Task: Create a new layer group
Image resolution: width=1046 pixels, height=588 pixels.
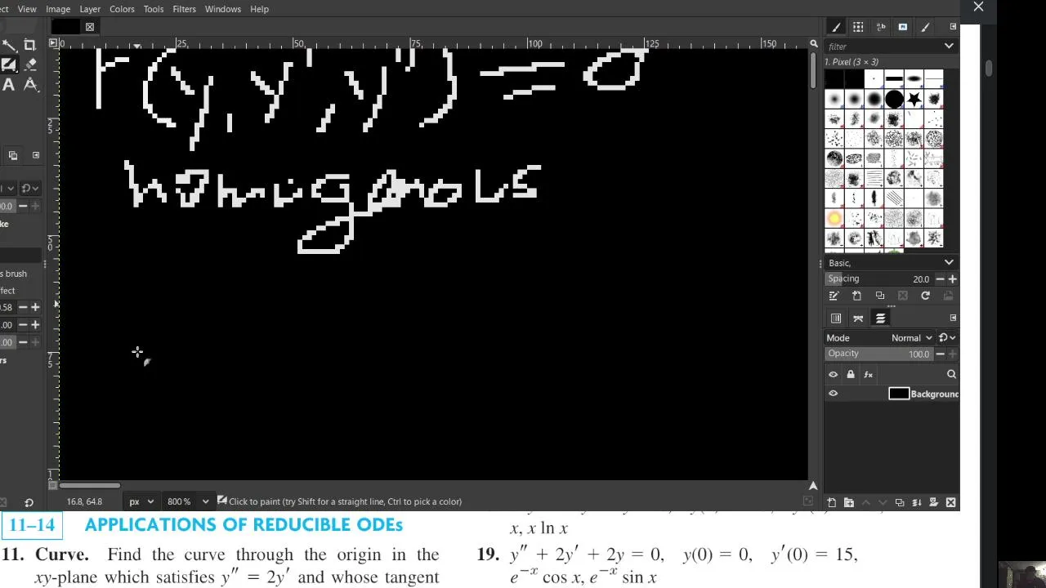Action: coord(848,502)
